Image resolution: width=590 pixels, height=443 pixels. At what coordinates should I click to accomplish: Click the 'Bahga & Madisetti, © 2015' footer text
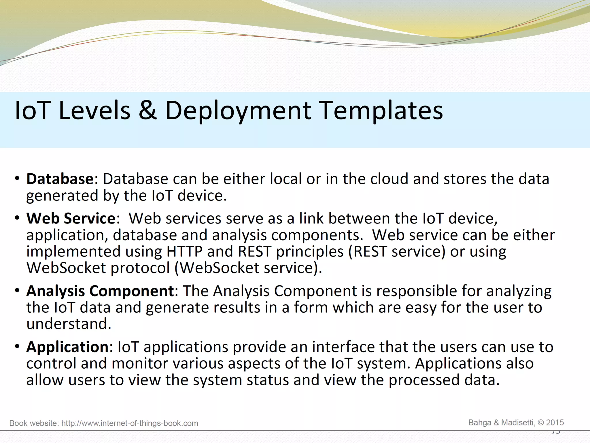[516, 423]
